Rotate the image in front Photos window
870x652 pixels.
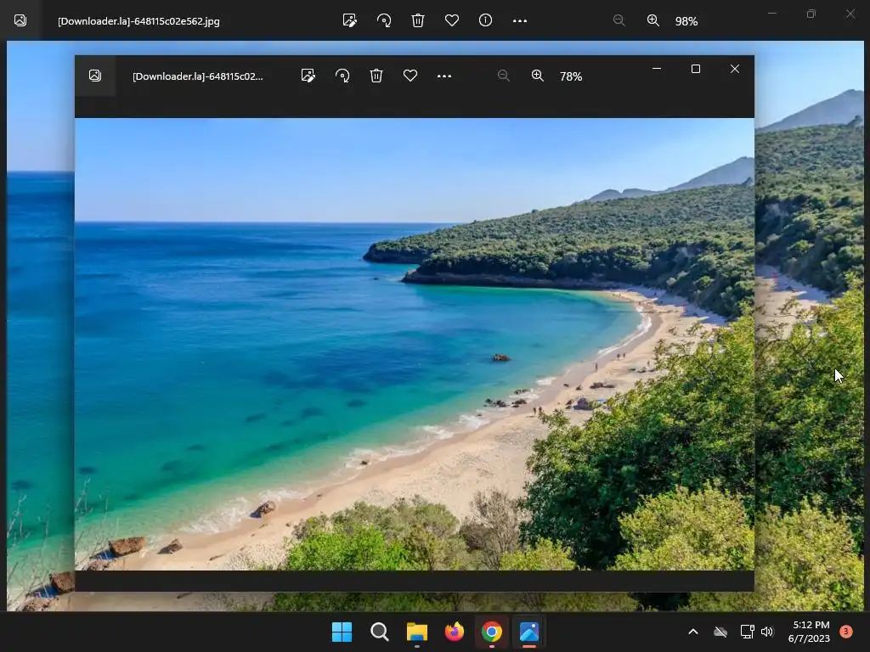[x=342, y=76]
